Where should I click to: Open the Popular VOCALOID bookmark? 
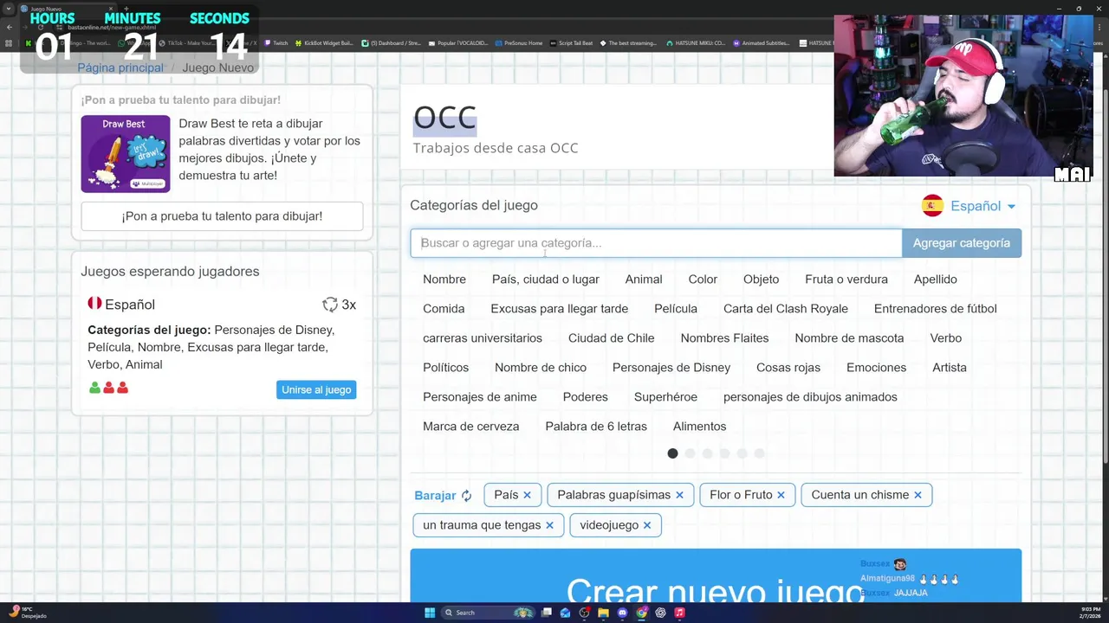coord(457,42)
